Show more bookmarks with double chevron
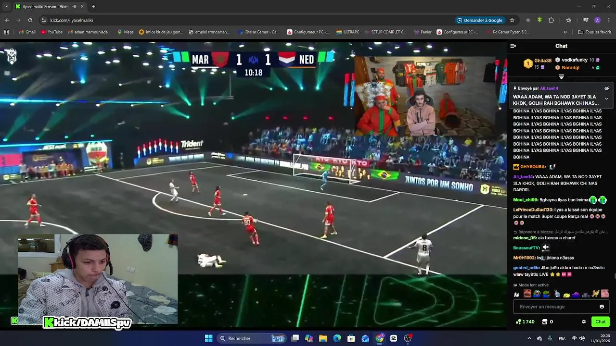The height and width of the screenshot is (346, 616). coord(565,32)
